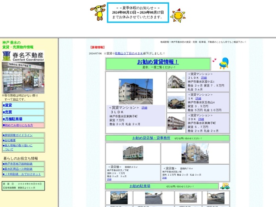This screenshot has width=276, height=207.
Task: Click the second parking lot photo
Action: click(154, 198)
